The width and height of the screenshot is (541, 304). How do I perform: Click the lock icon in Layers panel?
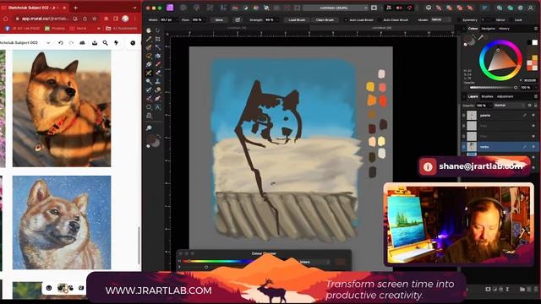coord(535,105)
